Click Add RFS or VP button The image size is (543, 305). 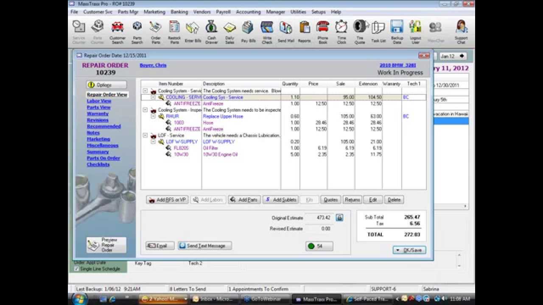[167, 200]
